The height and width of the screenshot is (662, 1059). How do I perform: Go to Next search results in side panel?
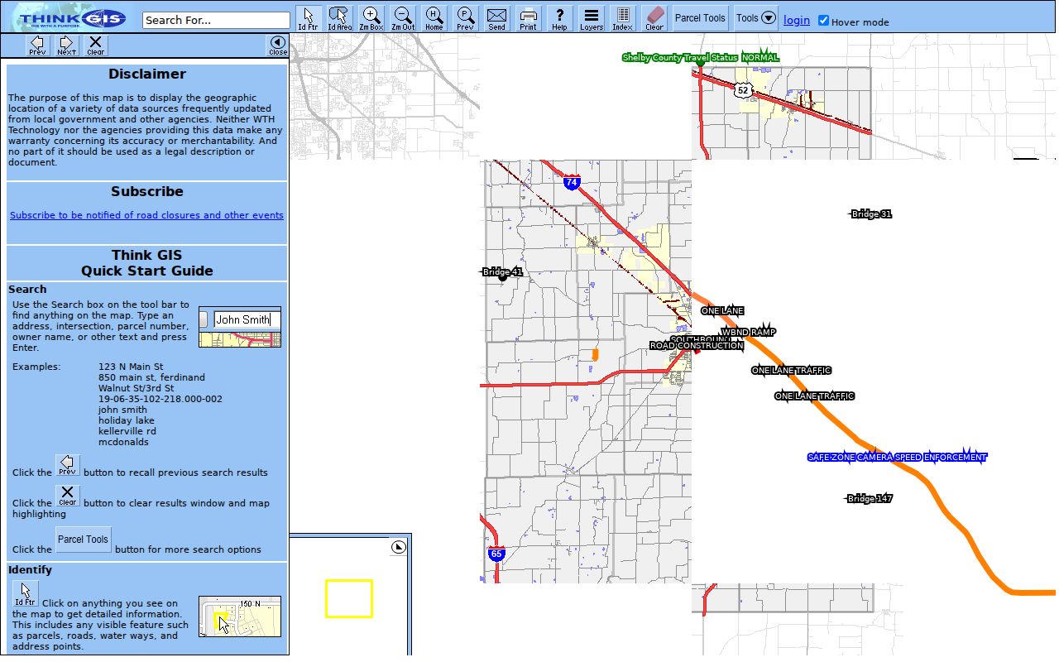pos(67,46)
